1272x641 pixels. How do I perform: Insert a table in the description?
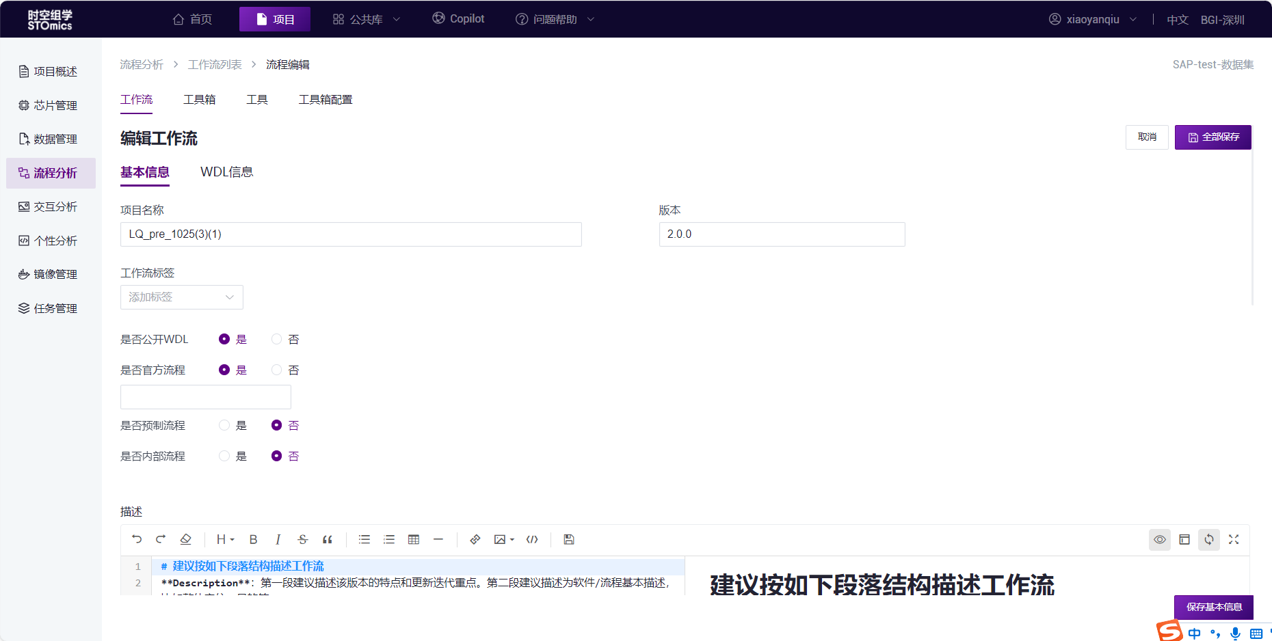pos(414,539)
